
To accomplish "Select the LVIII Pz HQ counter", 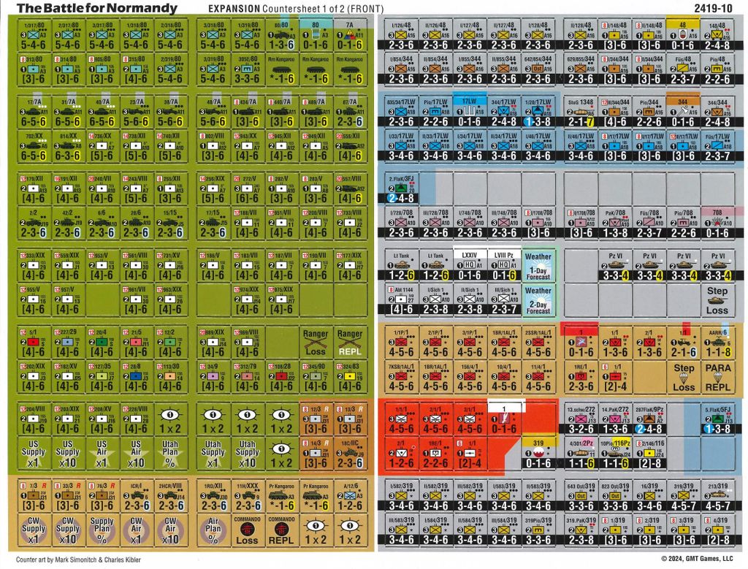I will click(x=504, y=264).
